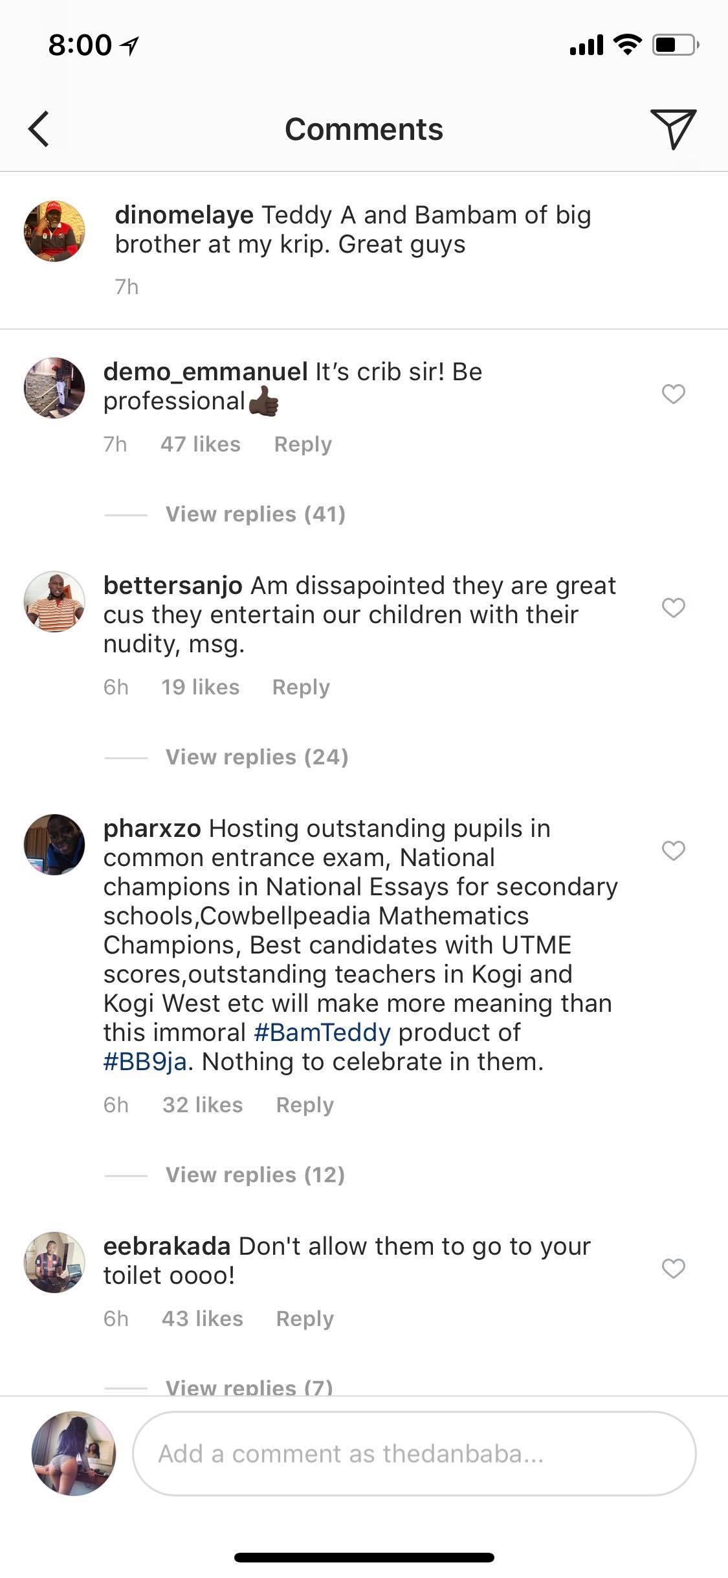Screen dimensions: 728x1578
Task: Like eebrakada's comment with heart
Action: click(x=673, y=1268)
